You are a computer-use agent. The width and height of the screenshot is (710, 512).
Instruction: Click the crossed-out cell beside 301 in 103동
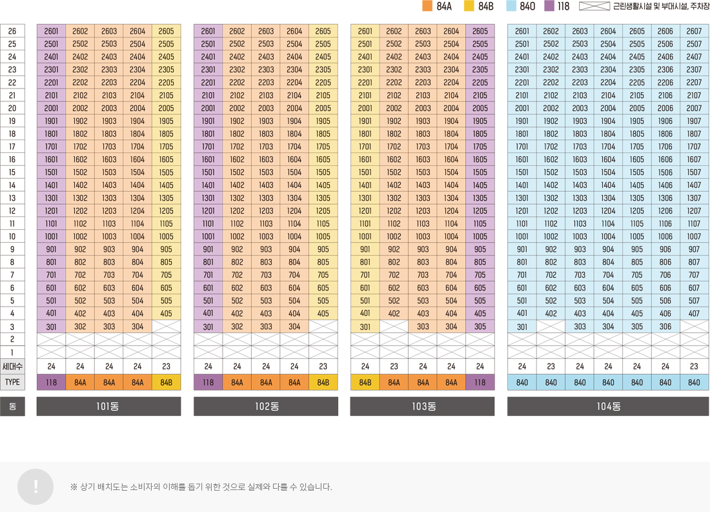393,327
